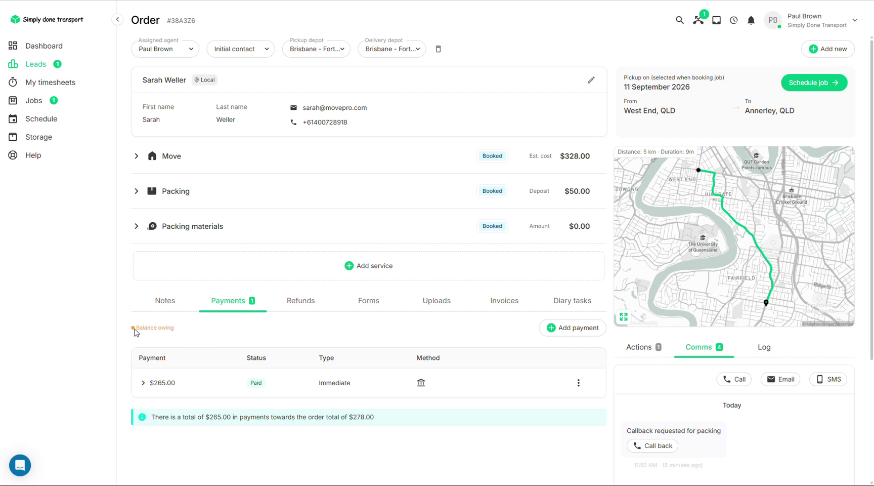Open the tablet screen icon in header

tap(716, 20)
